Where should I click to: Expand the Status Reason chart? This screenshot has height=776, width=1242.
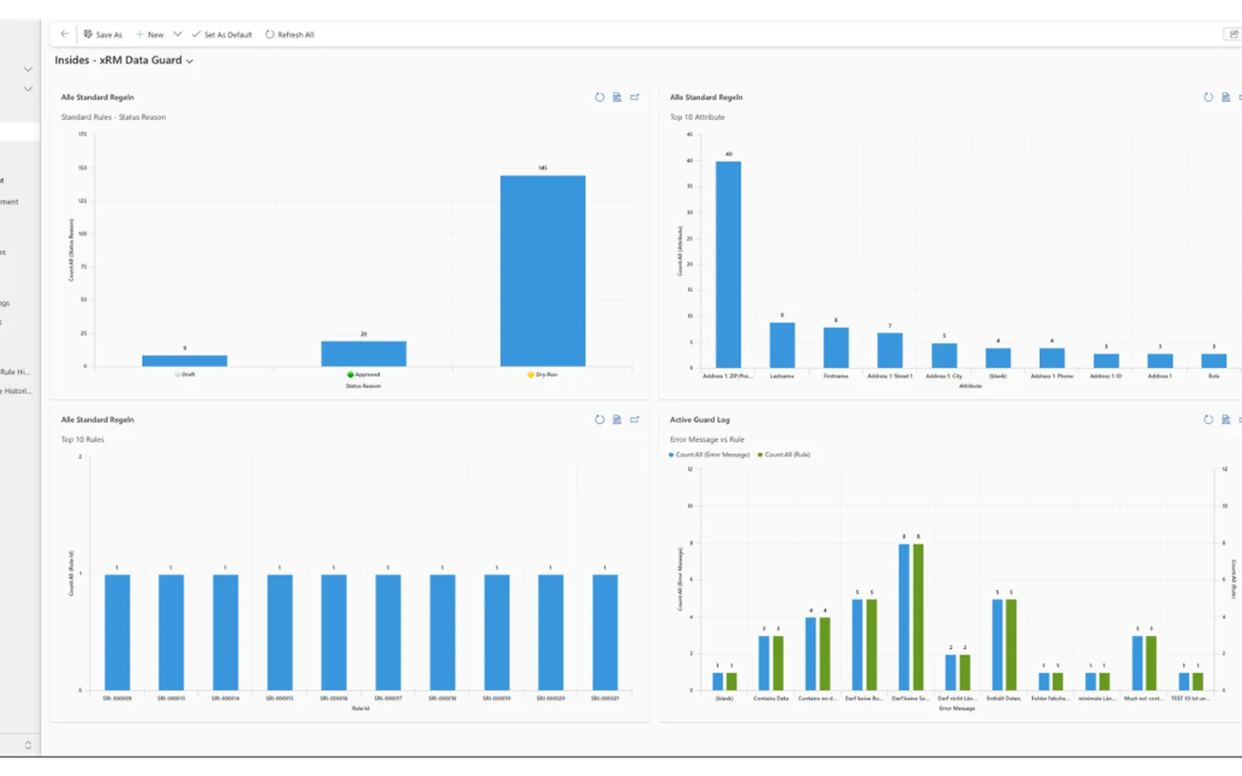(635, 97)
